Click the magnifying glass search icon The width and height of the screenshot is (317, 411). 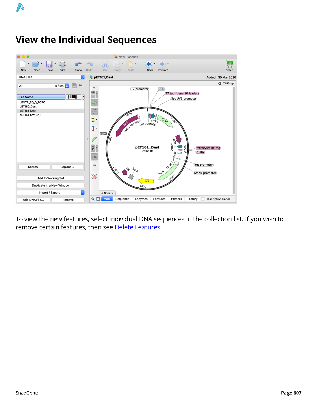coord(93,199)
